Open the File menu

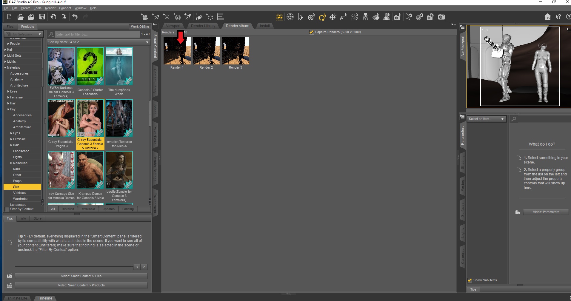point(6,8)
